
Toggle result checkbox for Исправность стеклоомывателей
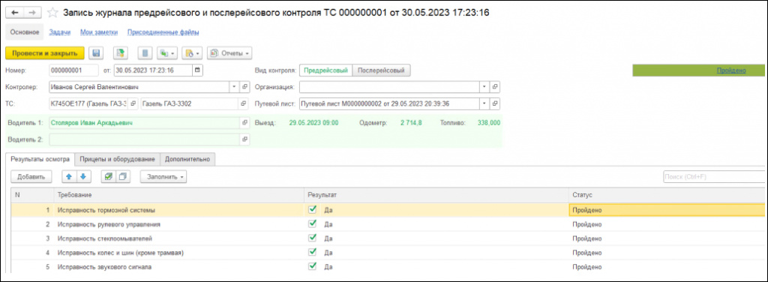point(312,238)
